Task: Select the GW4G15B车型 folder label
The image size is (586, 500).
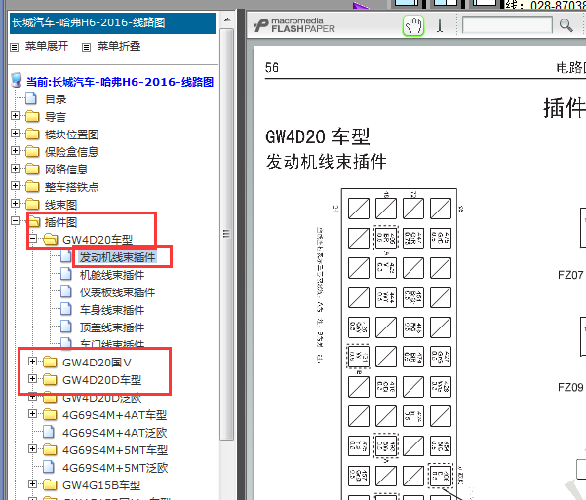Action: pyautogui.click(x=101, y=485)
